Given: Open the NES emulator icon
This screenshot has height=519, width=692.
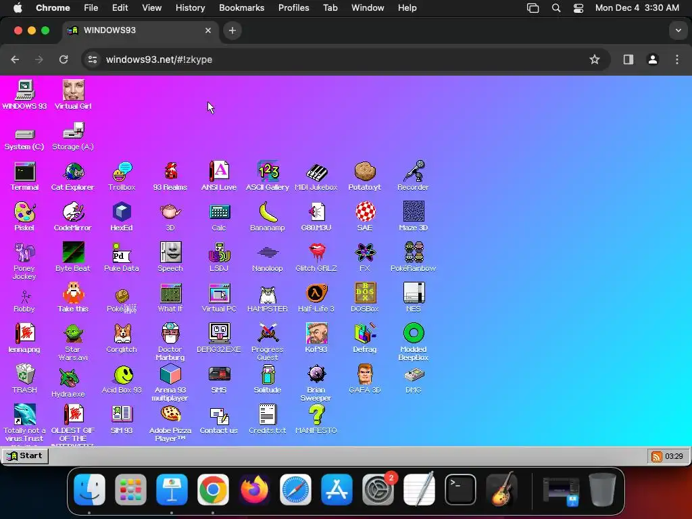Looking at the screenshot, I should coord(414,298).
